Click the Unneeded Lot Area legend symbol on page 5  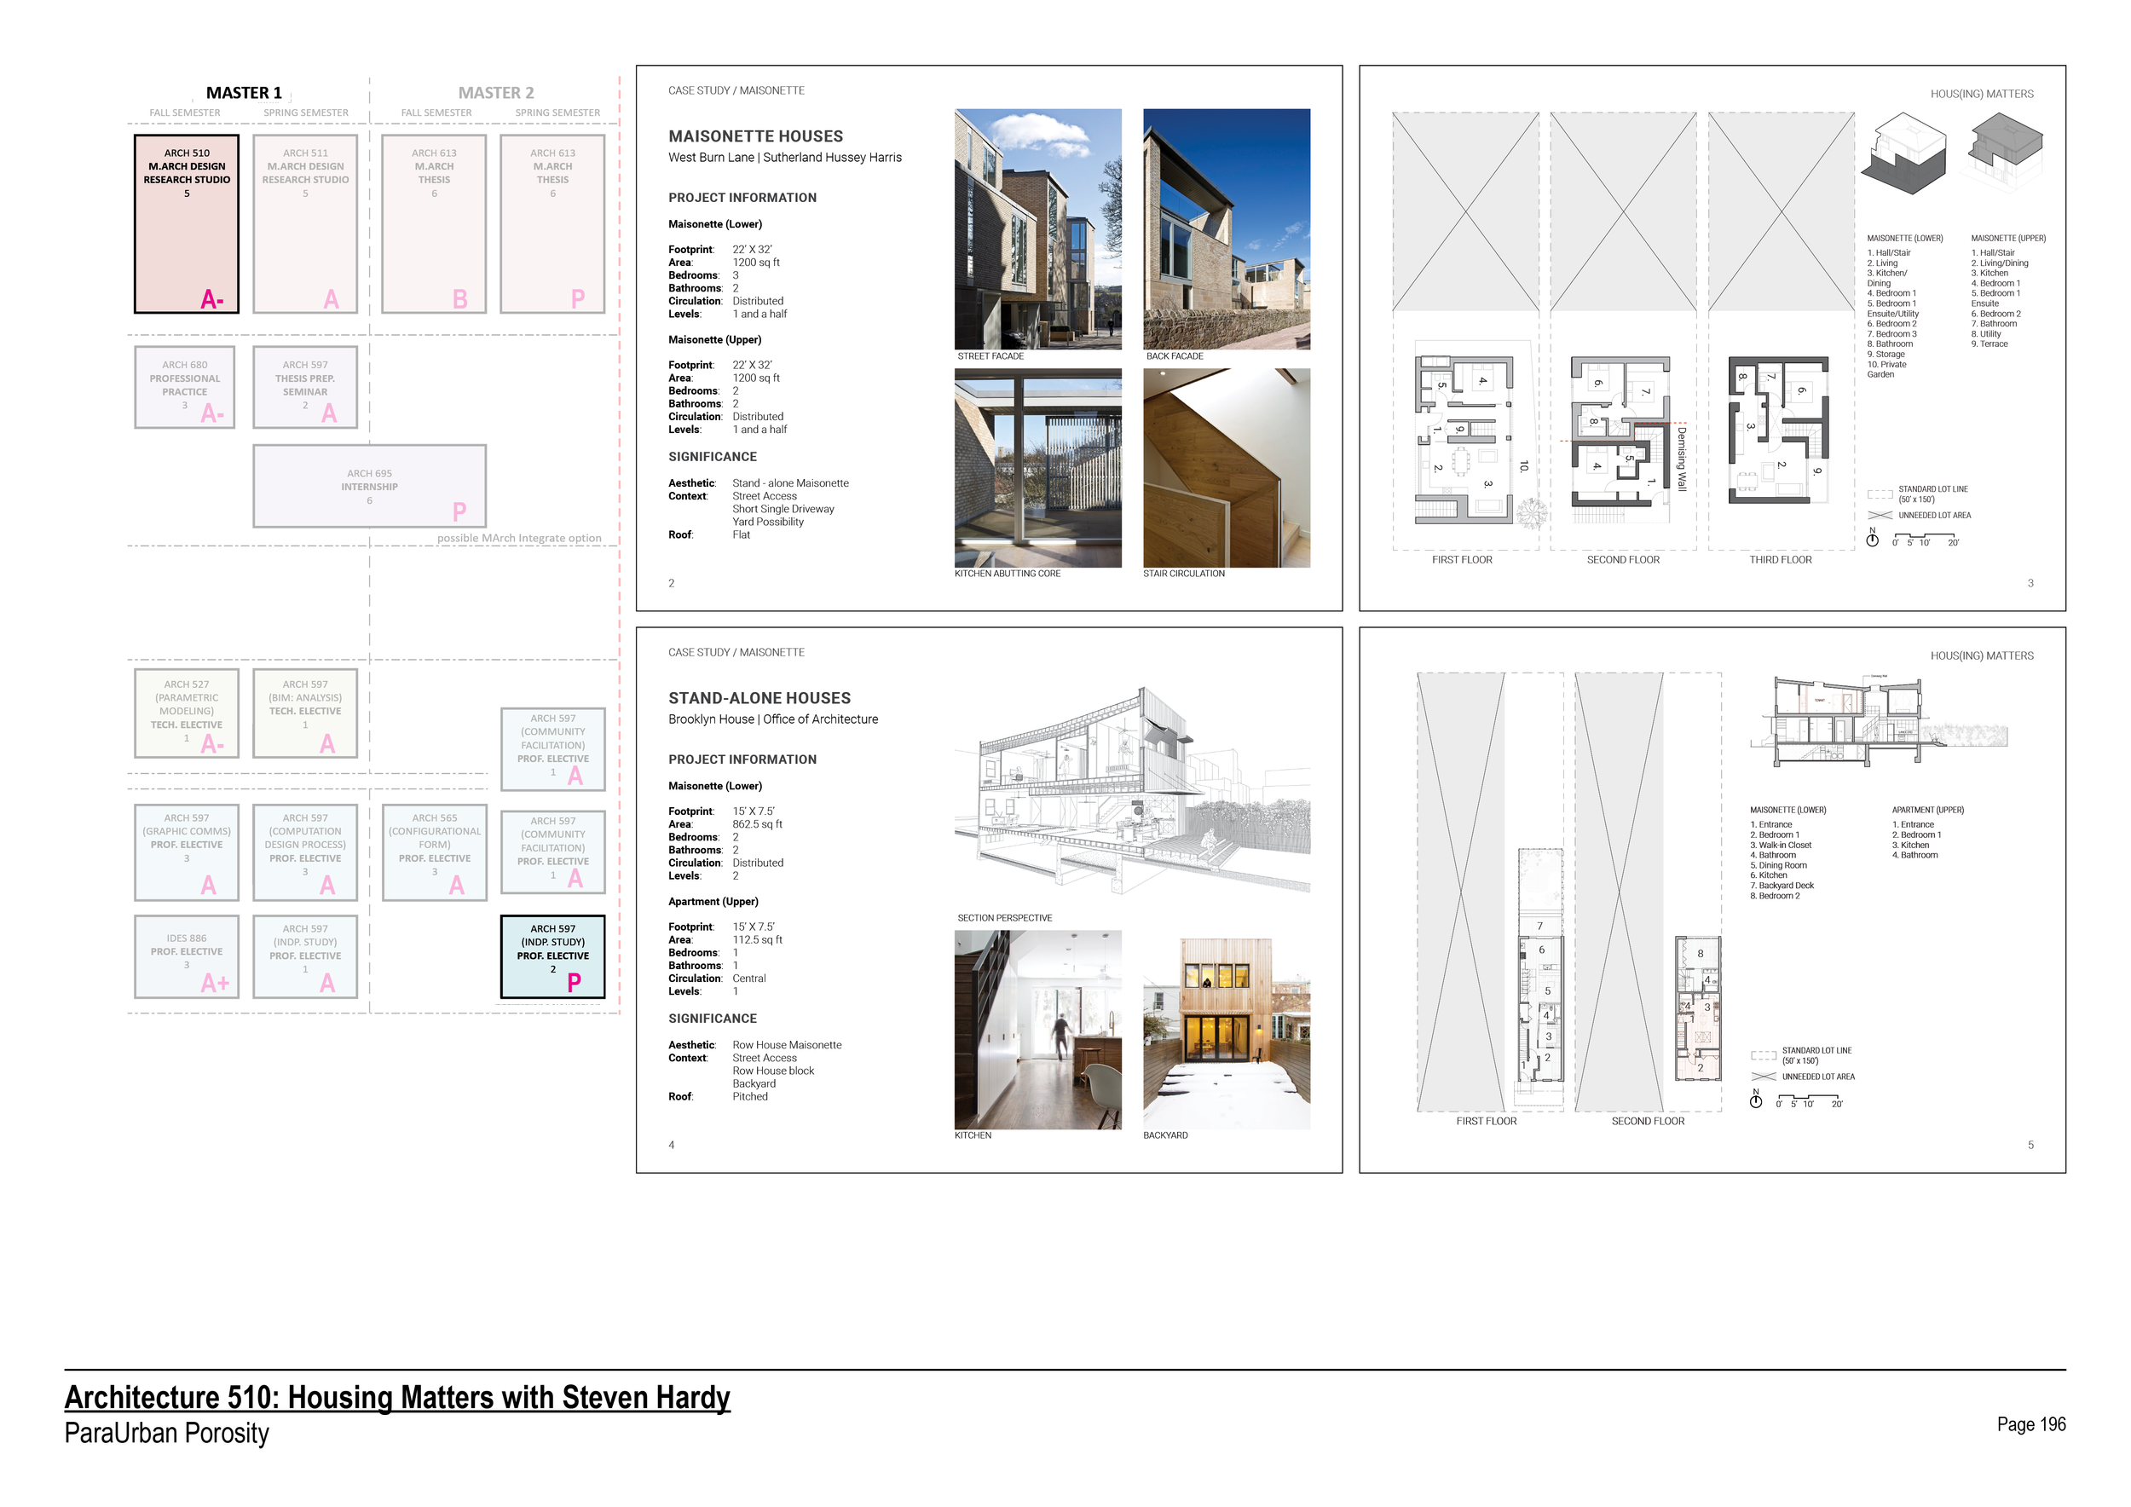1763,1077
